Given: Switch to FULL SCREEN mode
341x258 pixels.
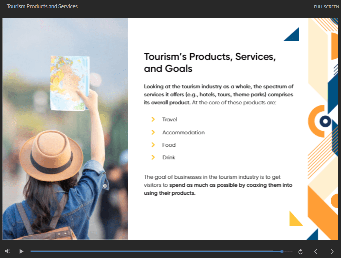Looking at the screenshot, I should [x=326, y=7].
